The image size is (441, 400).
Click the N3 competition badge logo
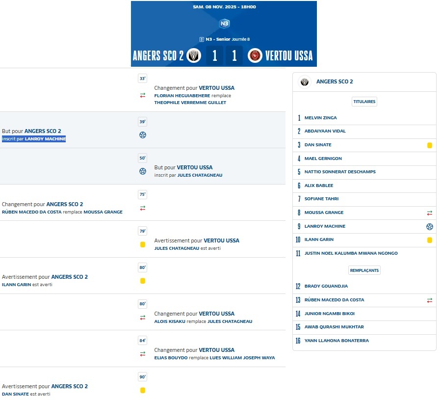224,24
